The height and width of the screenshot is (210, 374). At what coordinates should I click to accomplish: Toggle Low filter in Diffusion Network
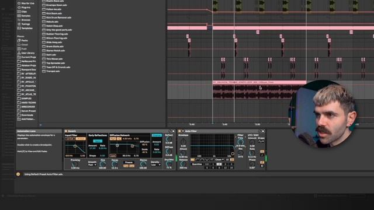pyautogui.click(x=113, y=156)
